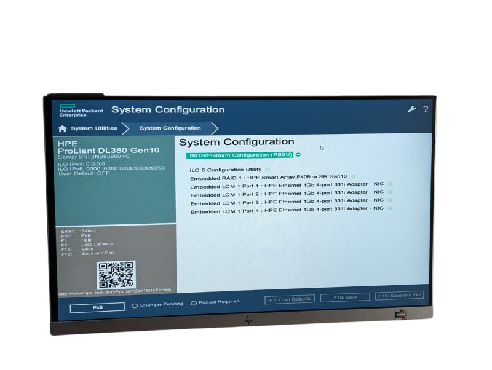The image size is (492, 370).
Task: Click arrow icon beside LOM 1 Port 4
Action: pos(390,208)
